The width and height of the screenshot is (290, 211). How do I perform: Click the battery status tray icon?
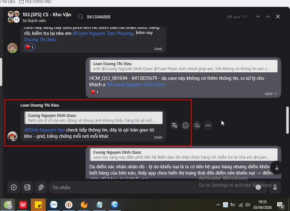(233, 205)
